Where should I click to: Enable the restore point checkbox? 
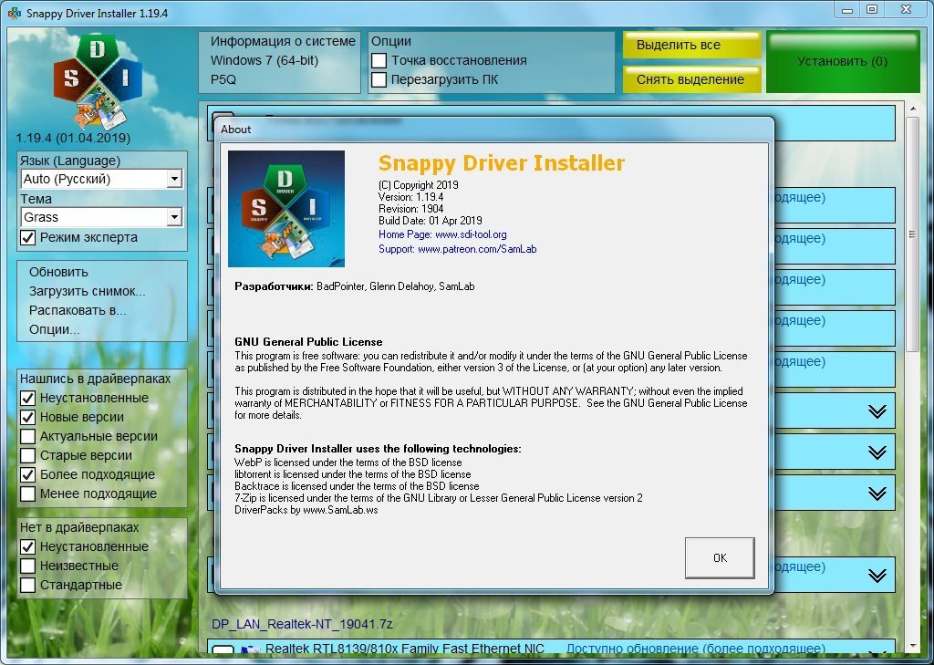click(379, 60)
